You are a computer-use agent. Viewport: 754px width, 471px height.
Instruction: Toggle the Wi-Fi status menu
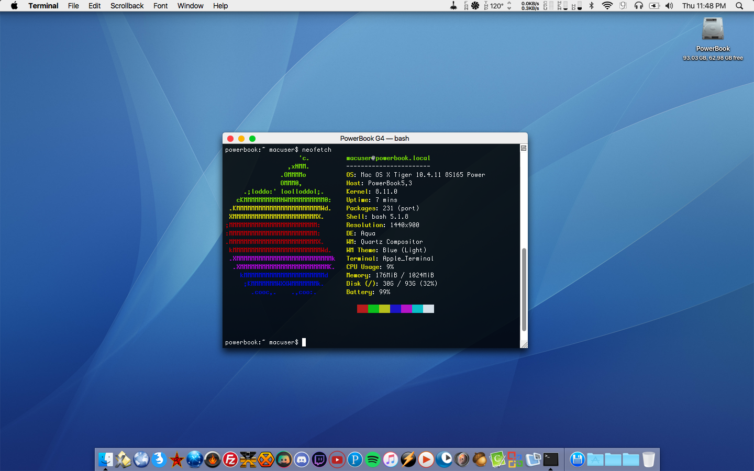click(x=607, y=6)
